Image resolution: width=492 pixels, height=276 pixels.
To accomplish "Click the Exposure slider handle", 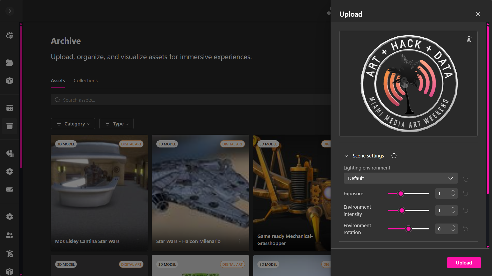I will (401, 194).
